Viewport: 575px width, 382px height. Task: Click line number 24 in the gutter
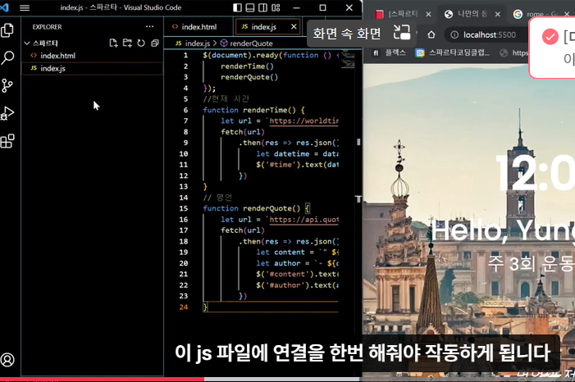pyautogui.click(x=184, y=307)
